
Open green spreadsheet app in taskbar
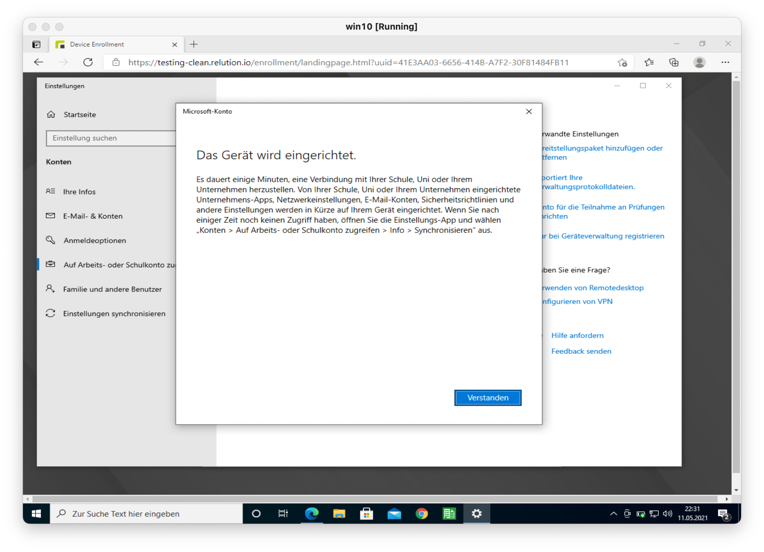(x=449, y=514)
